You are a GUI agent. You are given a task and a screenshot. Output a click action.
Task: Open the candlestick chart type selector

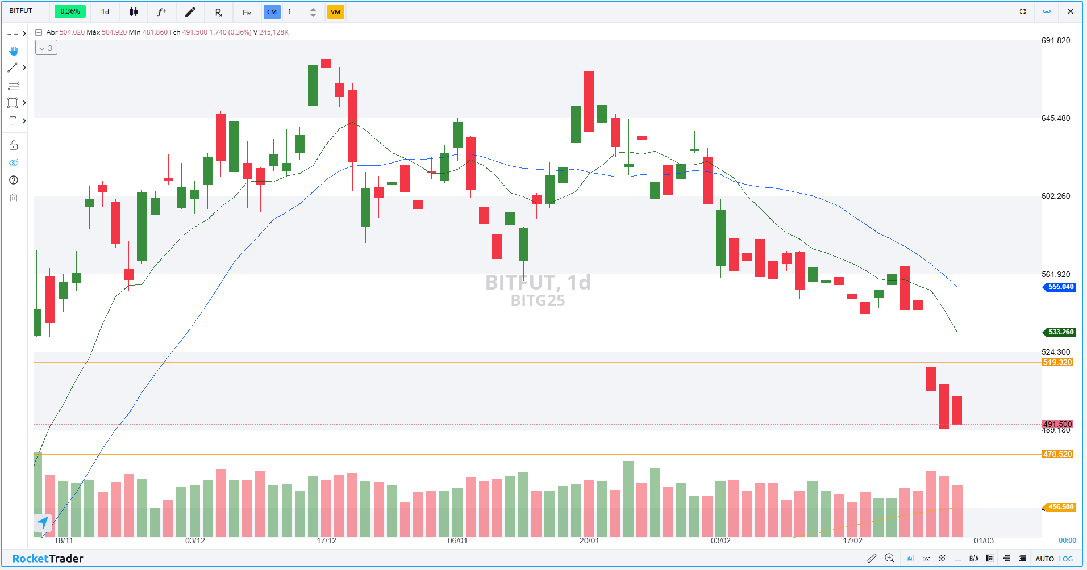click(x=134, y=12)
